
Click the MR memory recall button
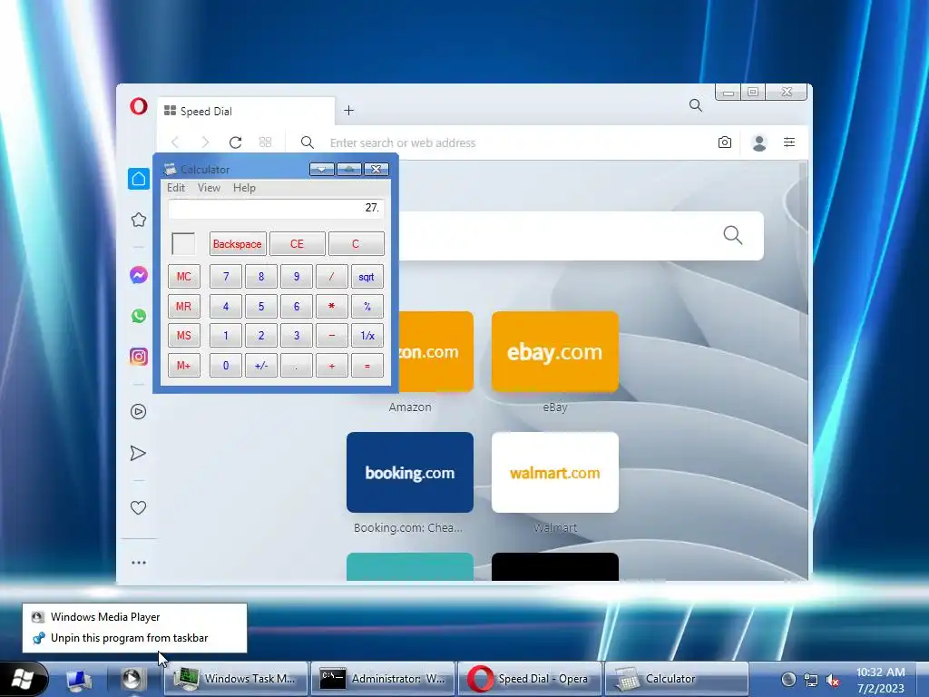[x=183, y=307]
